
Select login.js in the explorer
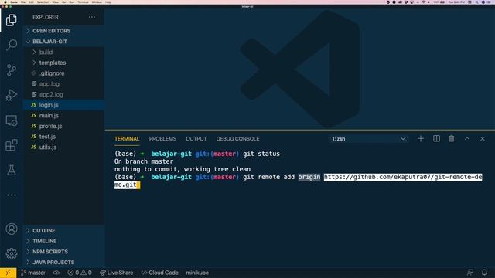pyautogui.click(x=64, y=105)
